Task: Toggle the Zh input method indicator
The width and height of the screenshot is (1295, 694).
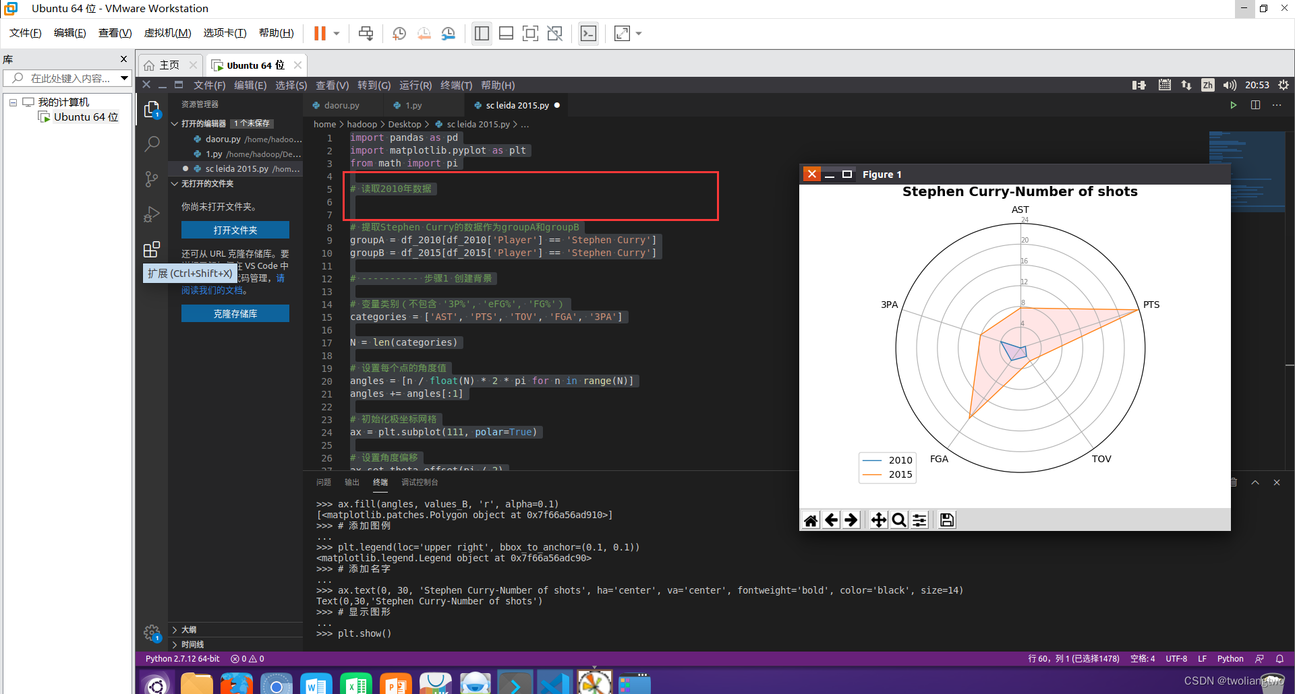Action: [1207, 85]
